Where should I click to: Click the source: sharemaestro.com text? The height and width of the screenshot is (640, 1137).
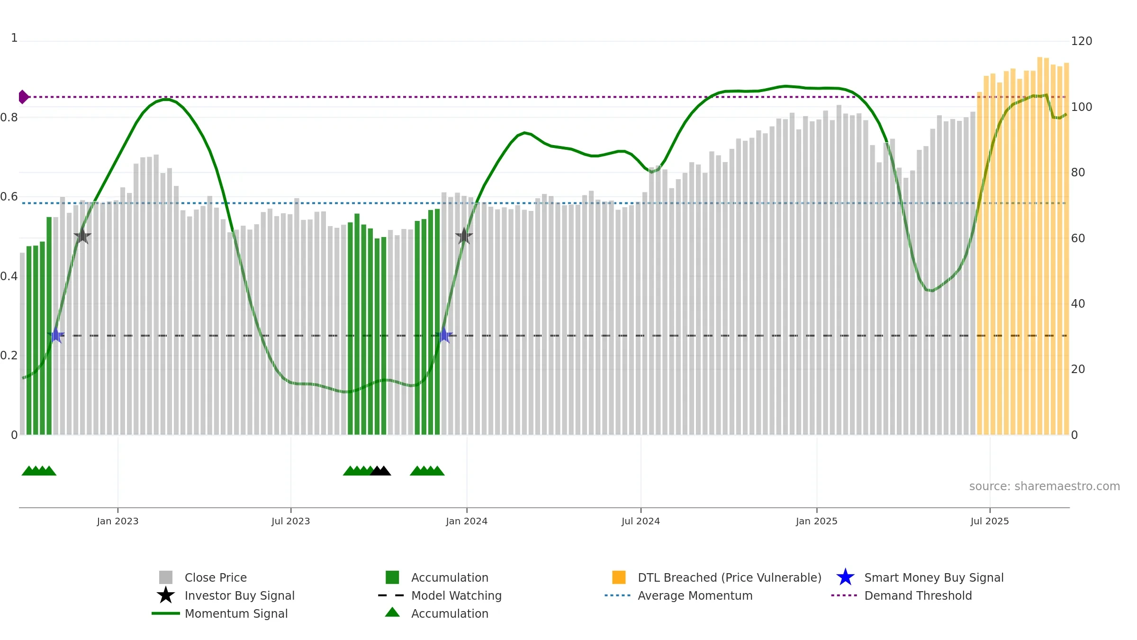coord(1045,486)
